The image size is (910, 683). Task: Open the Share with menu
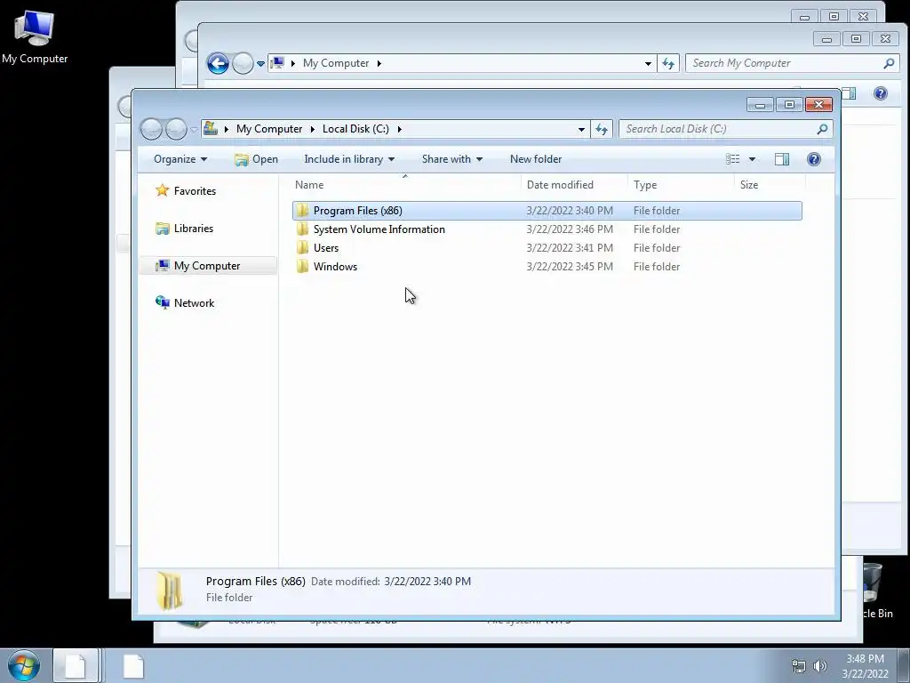click(x=451, y=159)
